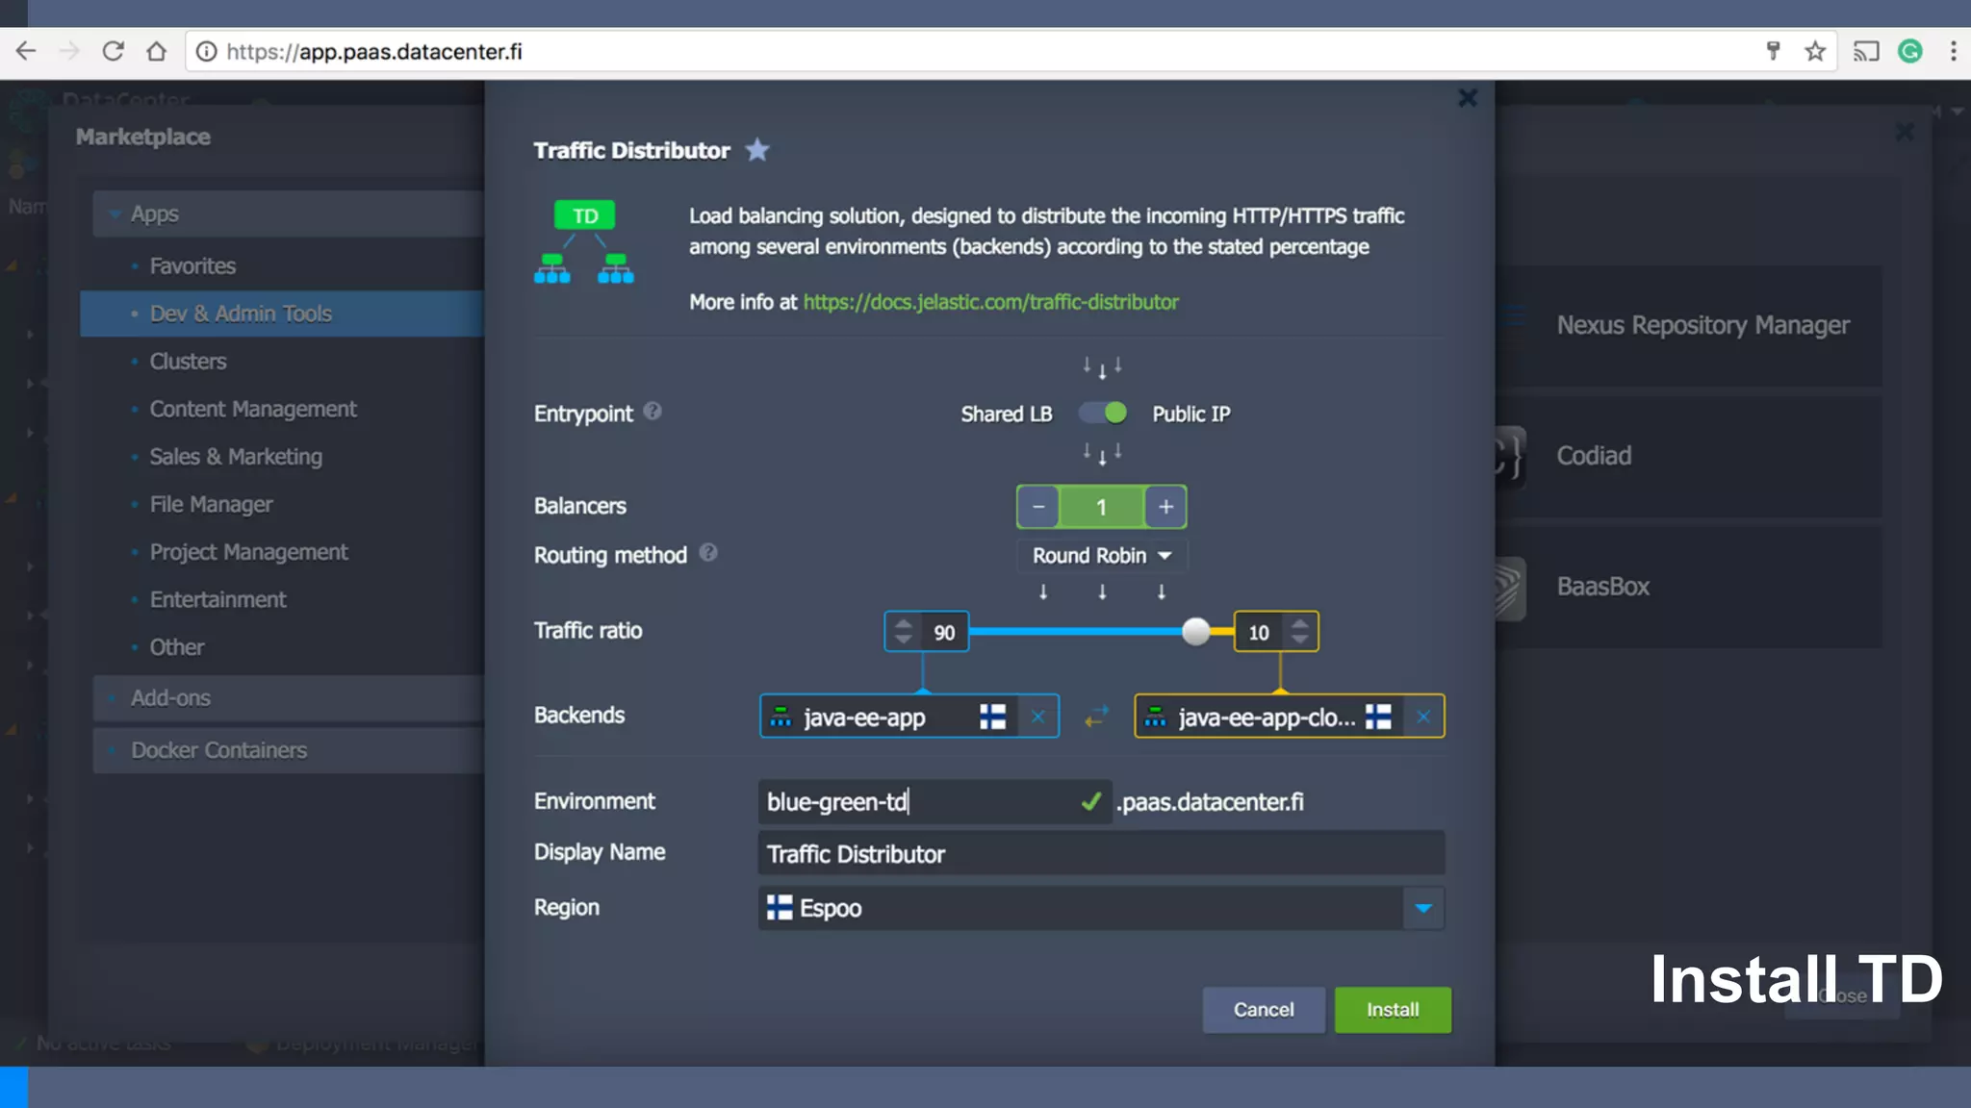This screenshot has height=1108, width=1971.
Task: Select File Manager category
Action: [x=211, y=504]
